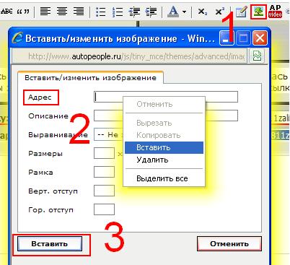This screenshot has width=290, height=265.
Task: Click the insert image tree icon
Action: point(258,12)
